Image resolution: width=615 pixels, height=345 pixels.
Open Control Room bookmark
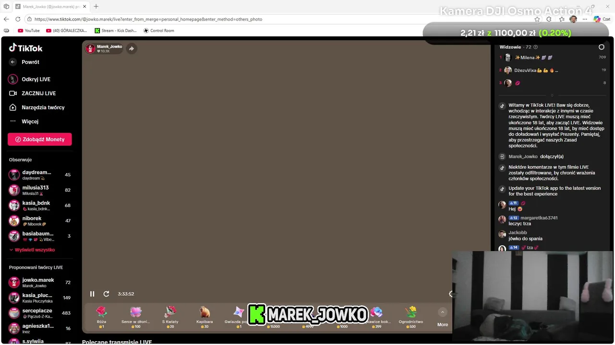[159, 31]
